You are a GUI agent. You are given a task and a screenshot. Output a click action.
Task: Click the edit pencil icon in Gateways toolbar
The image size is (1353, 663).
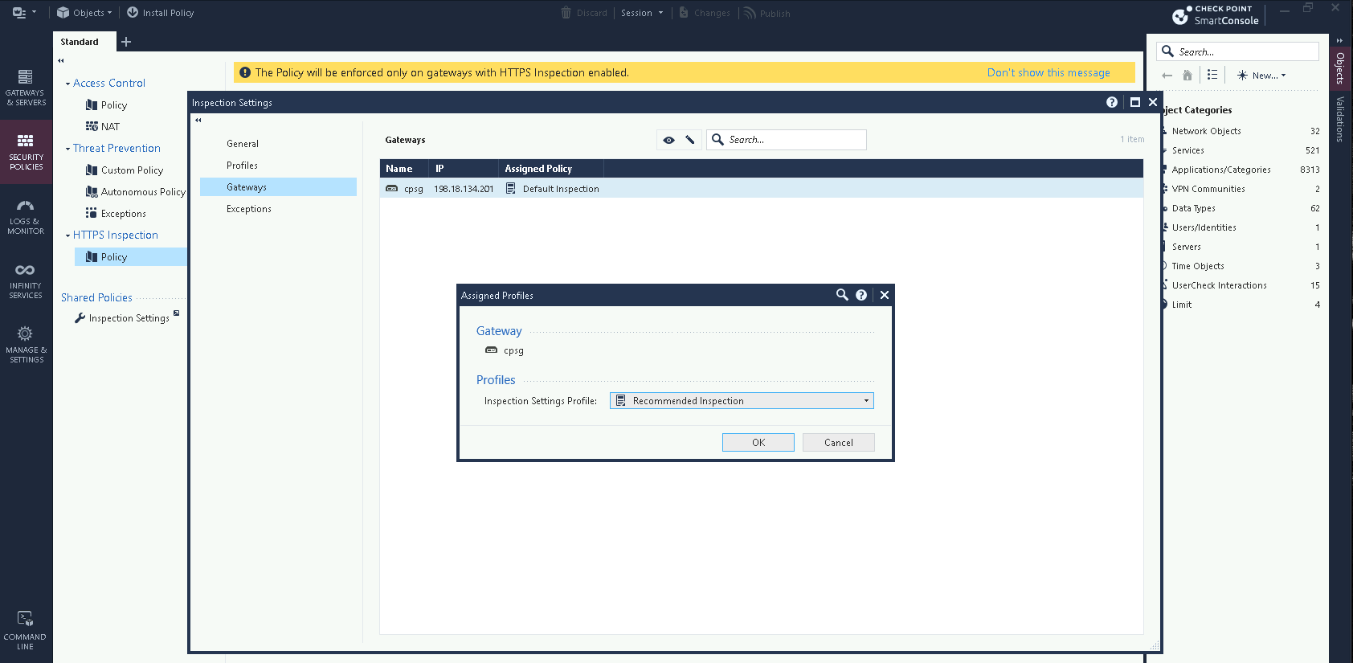[x=690, y=140]
